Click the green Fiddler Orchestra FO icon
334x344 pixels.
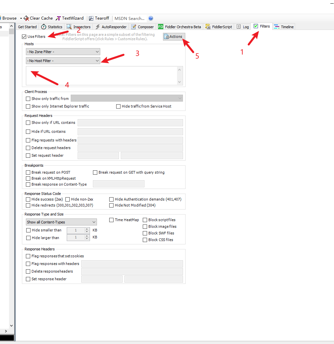161,27
